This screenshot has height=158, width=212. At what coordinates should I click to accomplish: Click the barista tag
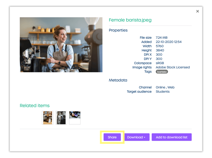point(162,72)
